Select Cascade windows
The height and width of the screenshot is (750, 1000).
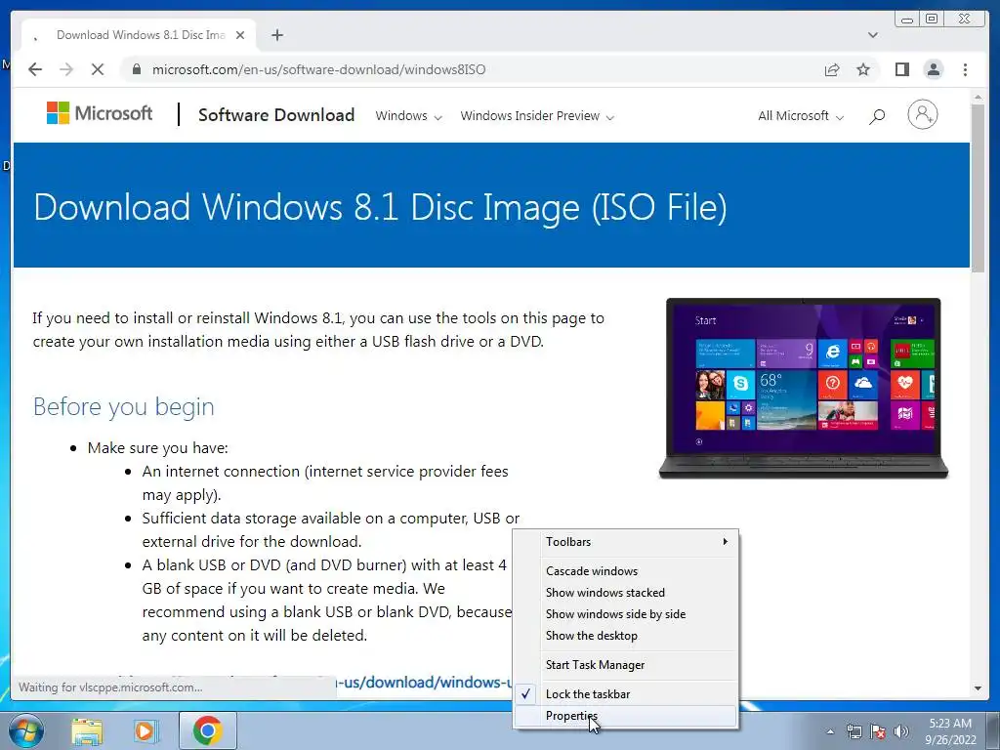pyautogui.click(x=626, y=570)
